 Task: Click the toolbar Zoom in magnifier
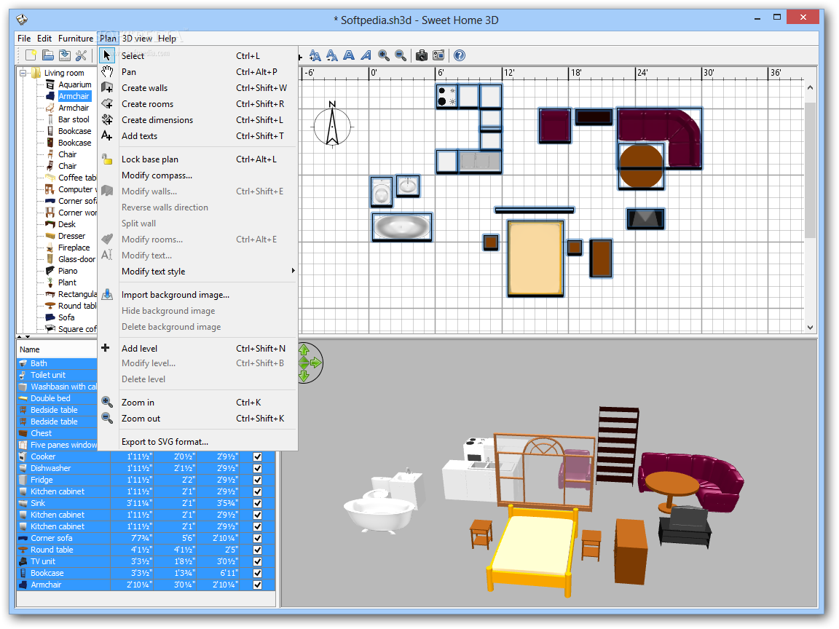383,55
